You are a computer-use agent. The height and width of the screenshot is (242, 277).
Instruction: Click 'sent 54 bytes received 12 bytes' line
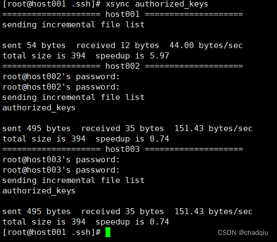(x=122, y=45)
